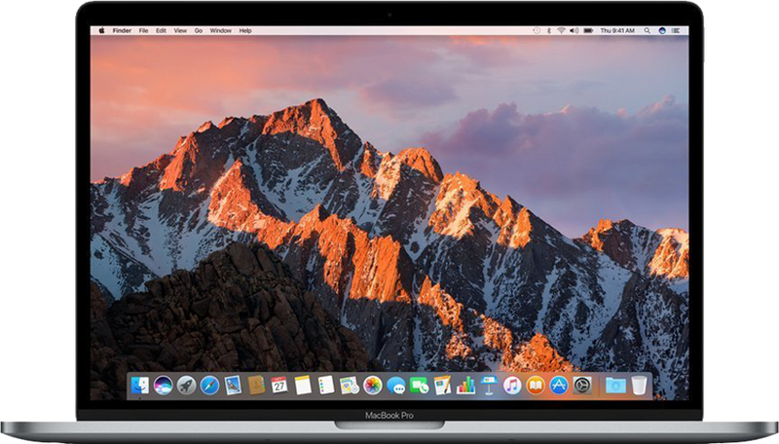The height and width of the screenshot is (444, 779).
Task: Open the Go menu
Action: coord(199,30)
